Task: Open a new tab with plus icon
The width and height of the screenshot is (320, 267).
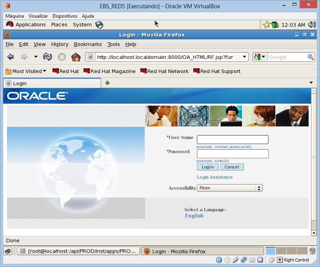Action: tap(107, 83)
